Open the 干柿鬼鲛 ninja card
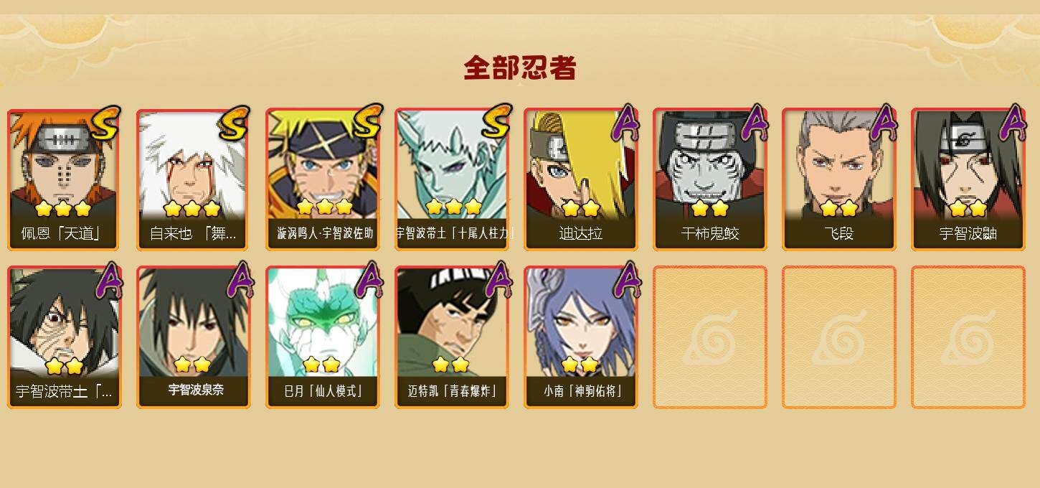The image size is (1040, 488). click(710, 179)
